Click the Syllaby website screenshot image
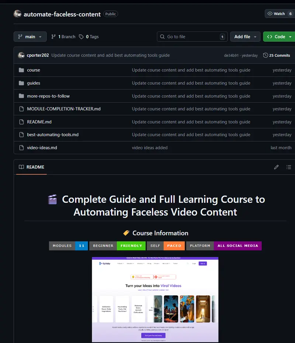The image size is (295, 343). [x=155, y=299]
